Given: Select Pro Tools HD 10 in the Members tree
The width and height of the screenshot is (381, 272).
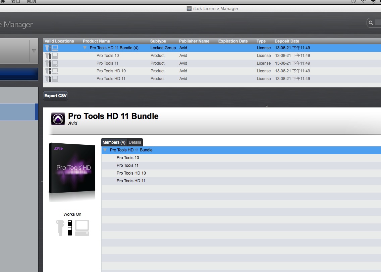Looking at the screenshot, I should pyautogui.click(x=241, y=173).
